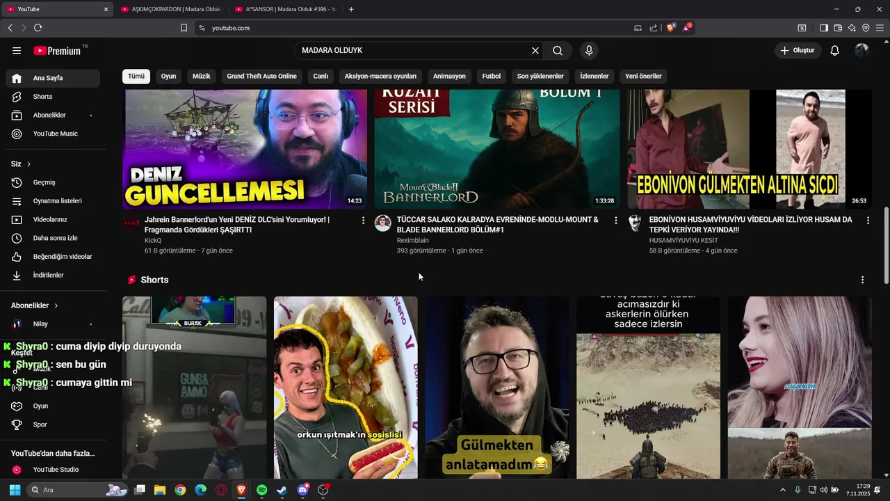The image size is (890, 501).
Task: Select the Yeni öneriler chip
Action: pyautogui.click(x=643, y=76)
